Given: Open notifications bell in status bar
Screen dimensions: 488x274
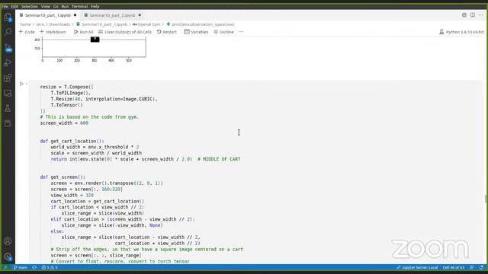Looking at the screenshot, I should [481, 267].
